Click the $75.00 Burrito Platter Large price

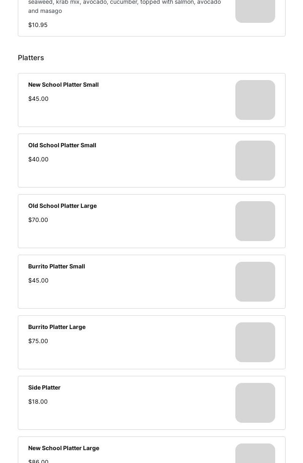tap(38, 341)
